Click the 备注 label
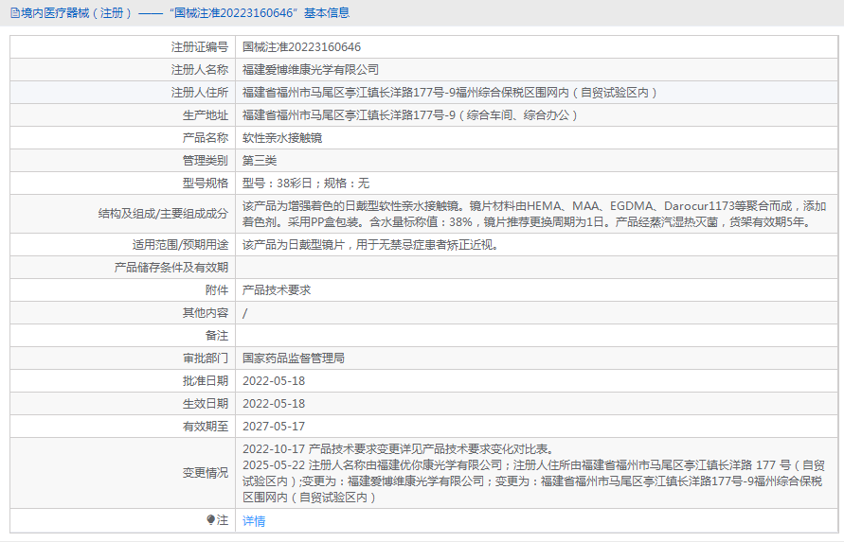The image size is (844, 542). pos(217,336)
